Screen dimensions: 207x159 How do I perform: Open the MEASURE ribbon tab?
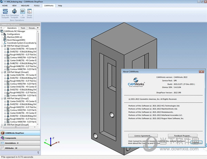pos(25,6)
